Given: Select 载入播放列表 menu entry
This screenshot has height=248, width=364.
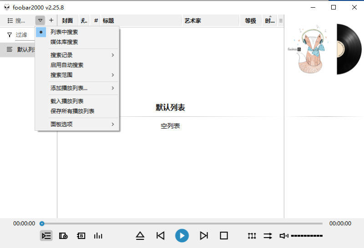Looking at the screenshot, I should (77, 101).
